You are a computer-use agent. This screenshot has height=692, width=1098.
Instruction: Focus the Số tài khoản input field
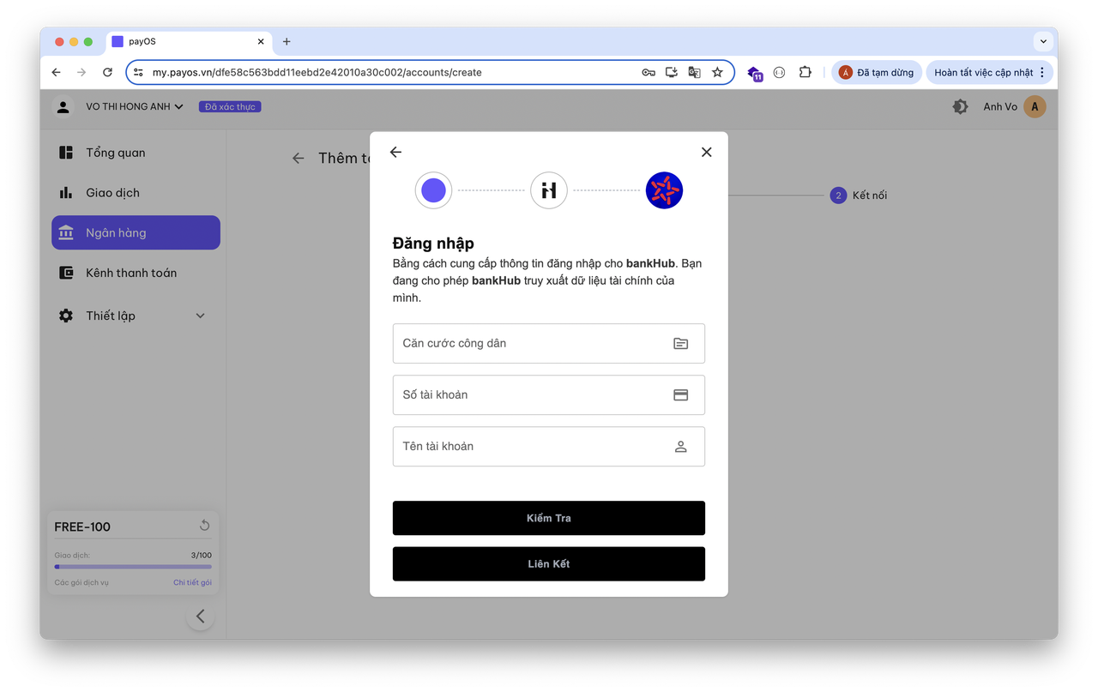pos(532,394)
